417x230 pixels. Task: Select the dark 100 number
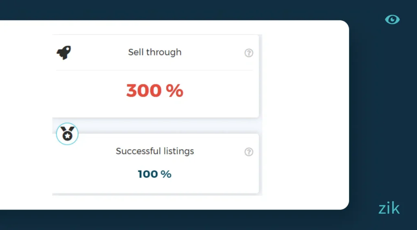pyautogui.click(x=147, y=174)
